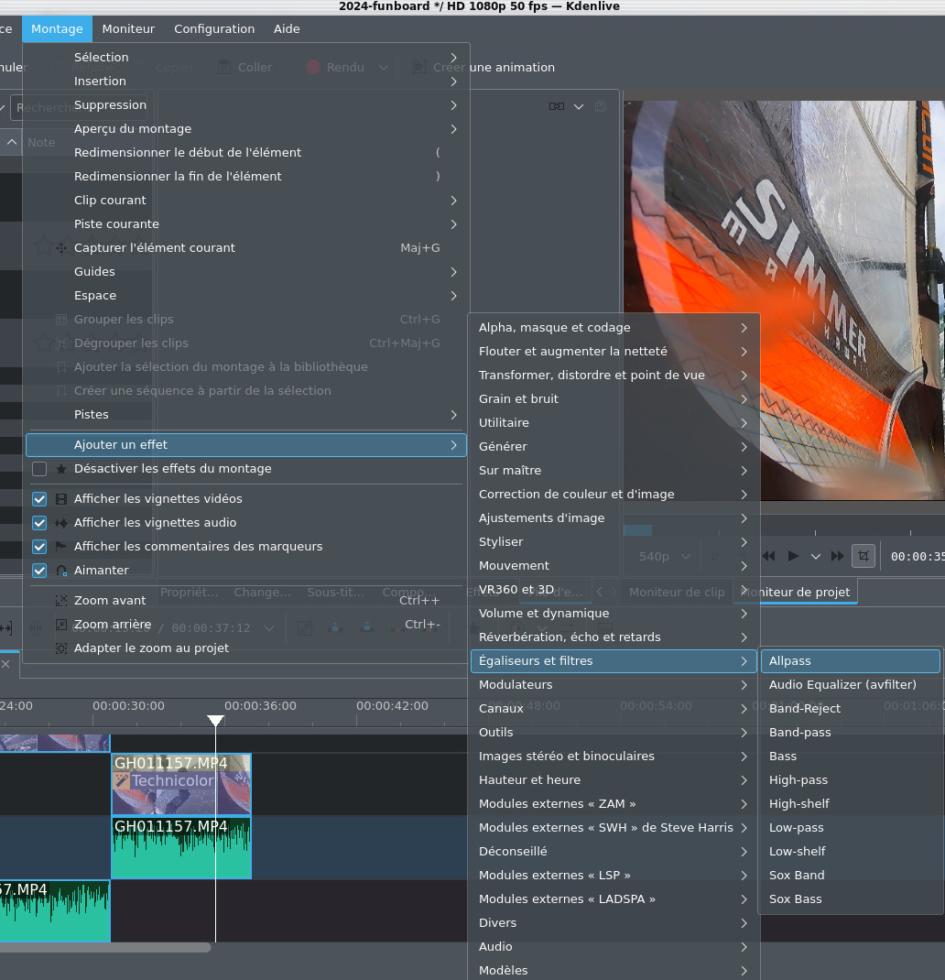Expand the Guides submenu
The image size is (945, 980).
pos(246,271)
